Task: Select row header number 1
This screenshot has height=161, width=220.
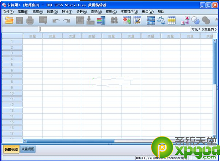Action: [12, 42]
